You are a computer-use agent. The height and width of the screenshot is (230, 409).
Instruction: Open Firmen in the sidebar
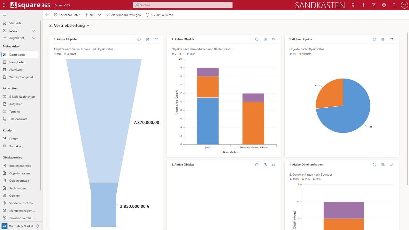[19, 139]
